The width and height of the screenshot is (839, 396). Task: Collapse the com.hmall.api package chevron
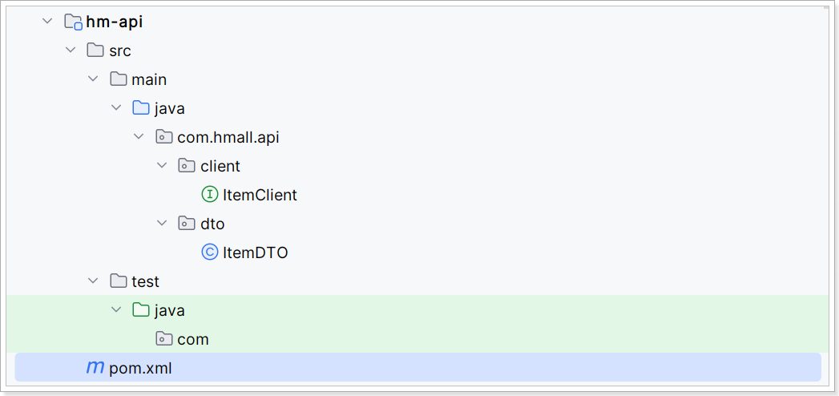139,137
